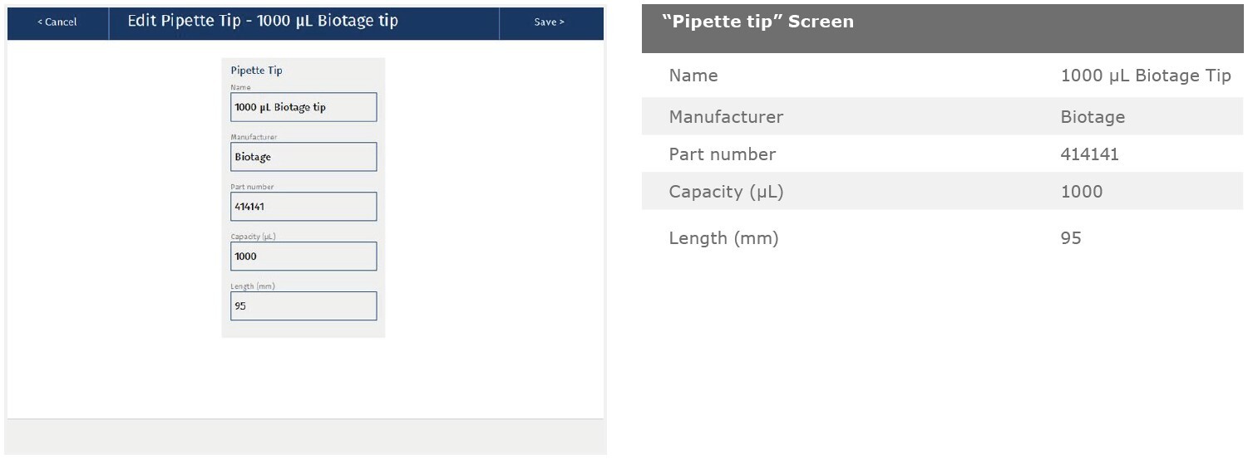
Task: Focus the Manufacturer text box containing Biotage
Action: 303,157
